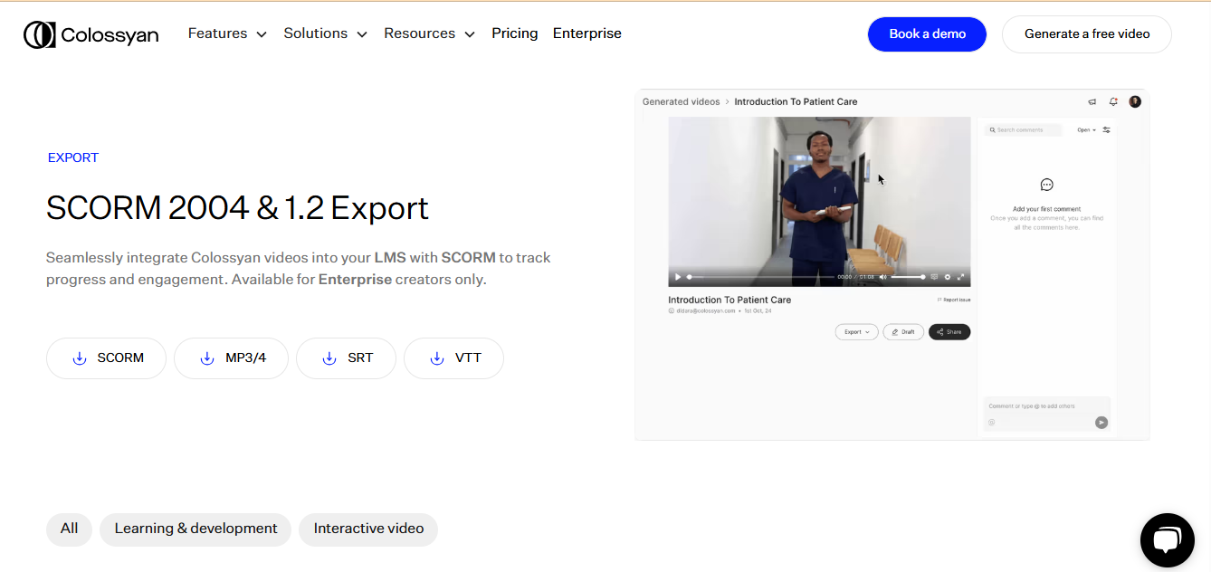Open the Open status filter dropdown

(1086, 130)
